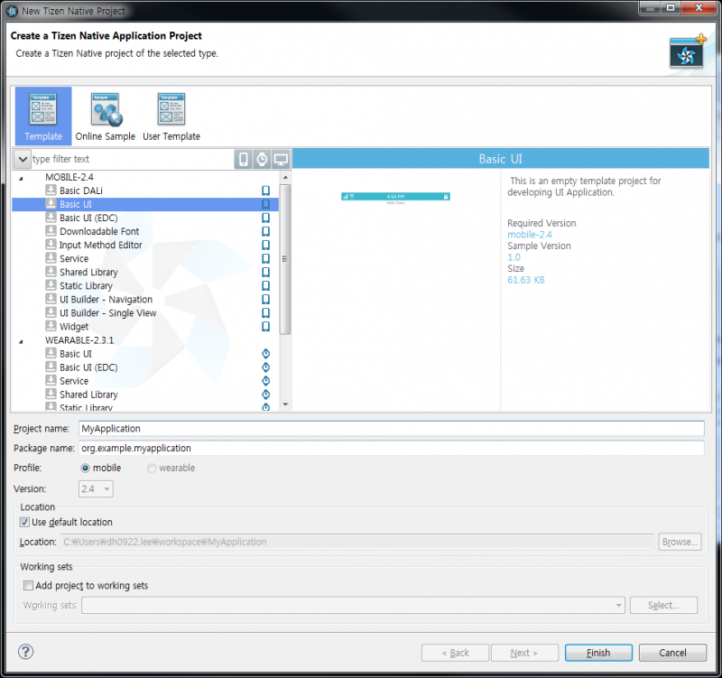Choose the User Template icon
Screen dimensions: 722x678
point(171,109)
